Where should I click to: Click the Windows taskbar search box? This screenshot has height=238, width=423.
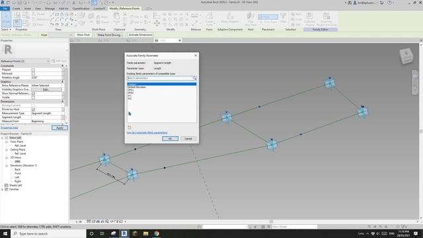coord(48,233)
